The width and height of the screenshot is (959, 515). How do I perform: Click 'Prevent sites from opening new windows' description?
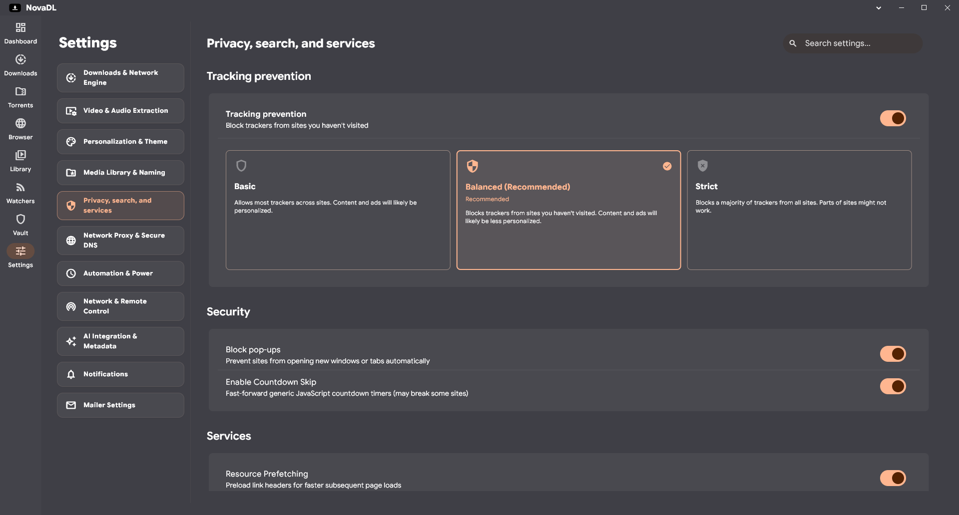coord(328,361)
